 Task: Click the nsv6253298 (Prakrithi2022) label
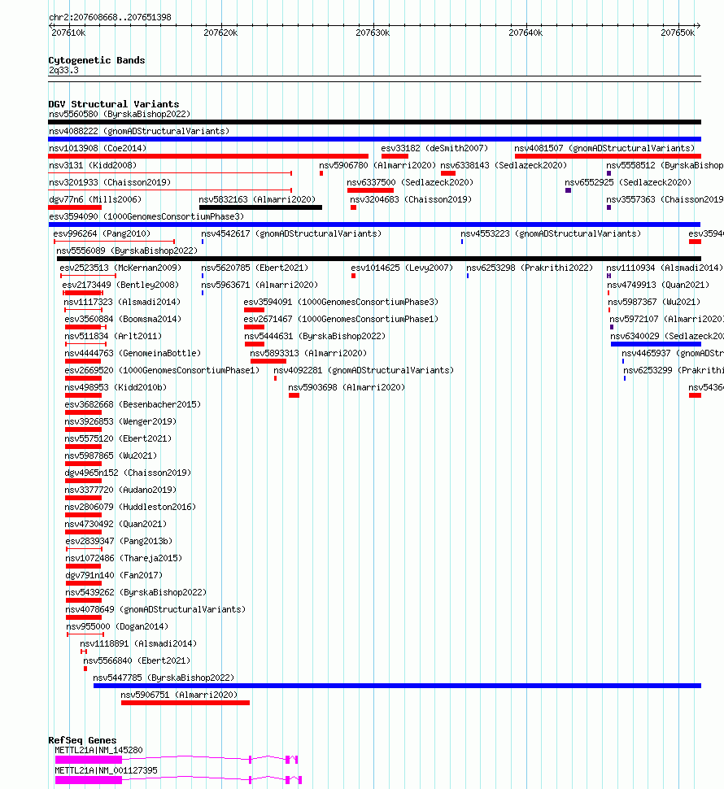coord(530,268)
